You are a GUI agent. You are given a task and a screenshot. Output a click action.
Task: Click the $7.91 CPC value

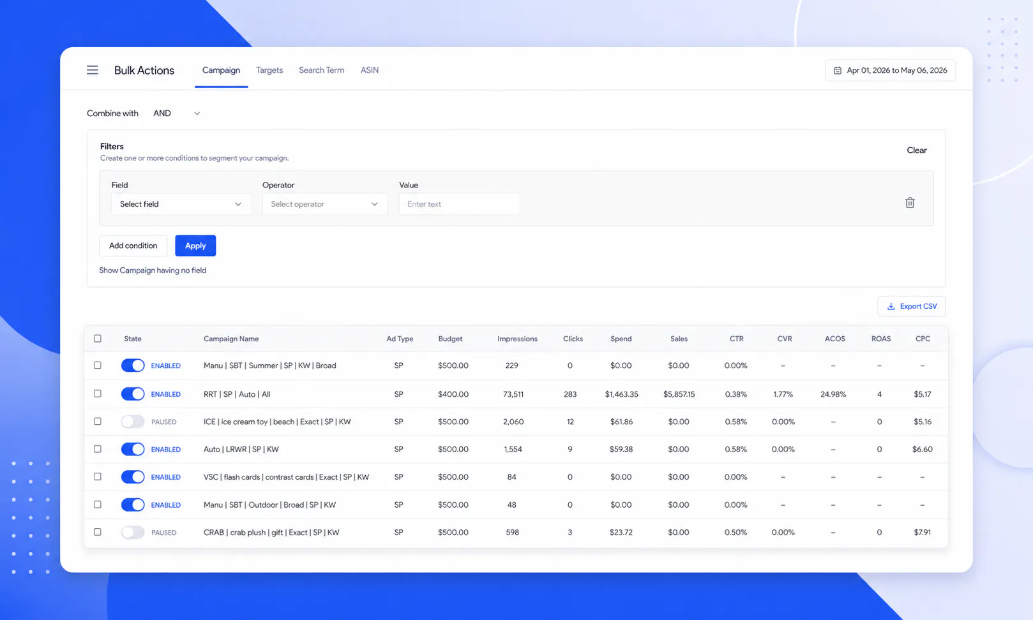[923, 533]
